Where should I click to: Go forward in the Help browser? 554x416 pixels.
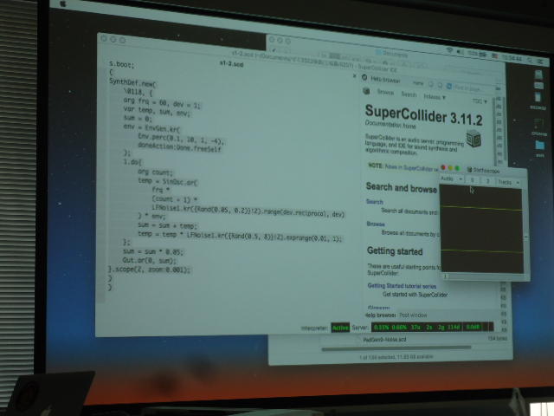click(x=440, y=85)
